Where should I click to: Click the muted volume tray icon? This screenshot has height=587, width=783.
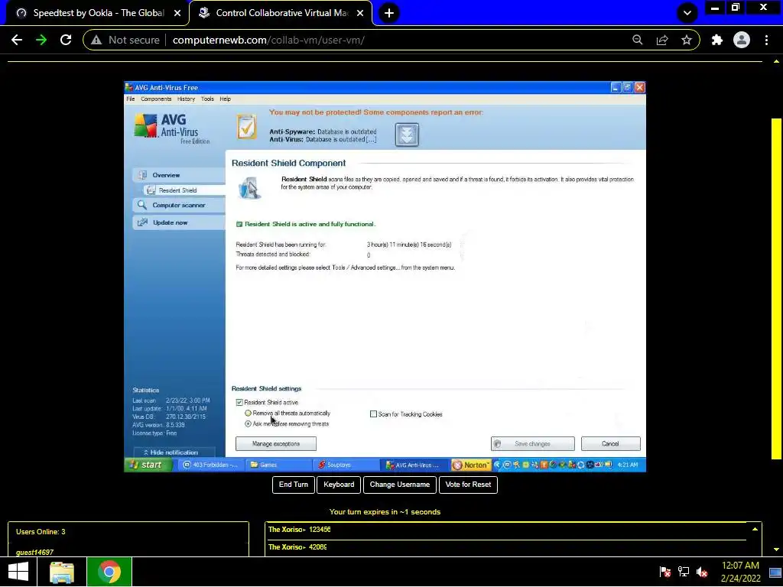pyautogui.click(x=702, y=572)
